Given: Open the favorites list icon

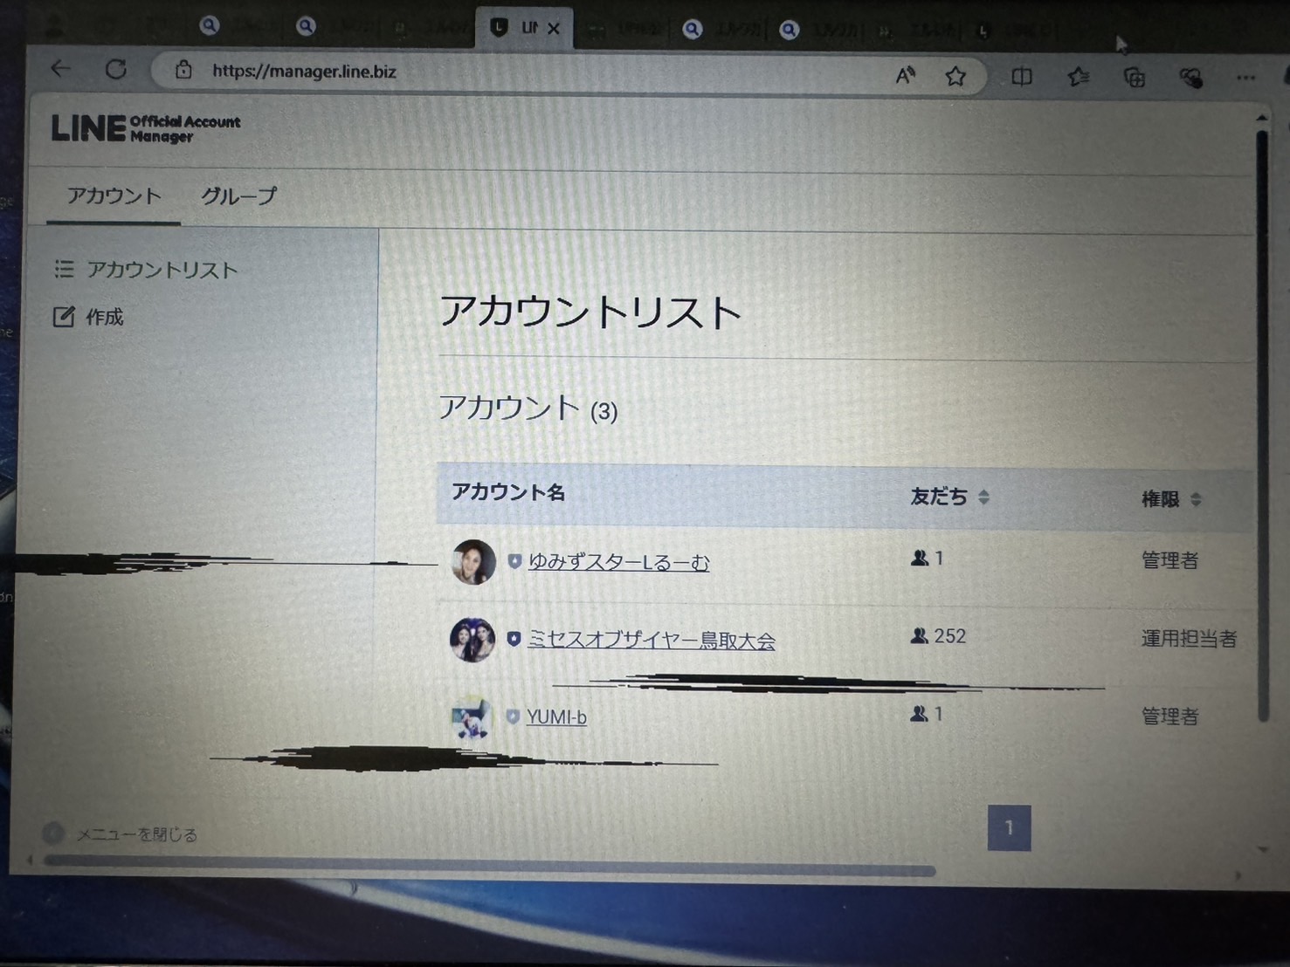Looking at the screenshot, I should tap(1079, 78).
